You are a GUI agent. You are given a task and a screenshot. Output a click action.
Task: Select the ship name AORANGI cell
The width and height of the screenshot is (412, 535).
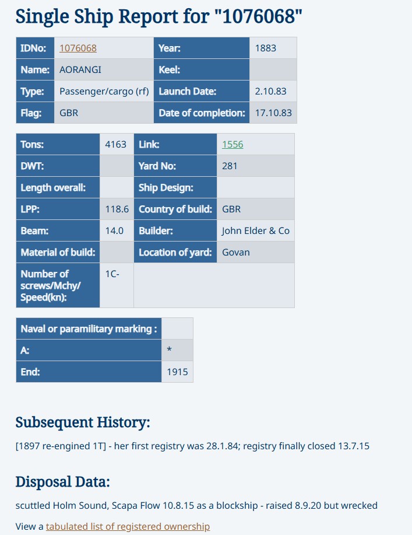point(80,69)
